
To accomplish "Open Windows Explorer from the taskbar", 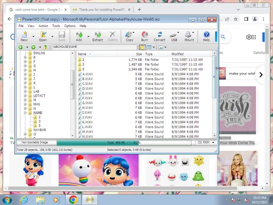I will (40, 200).
